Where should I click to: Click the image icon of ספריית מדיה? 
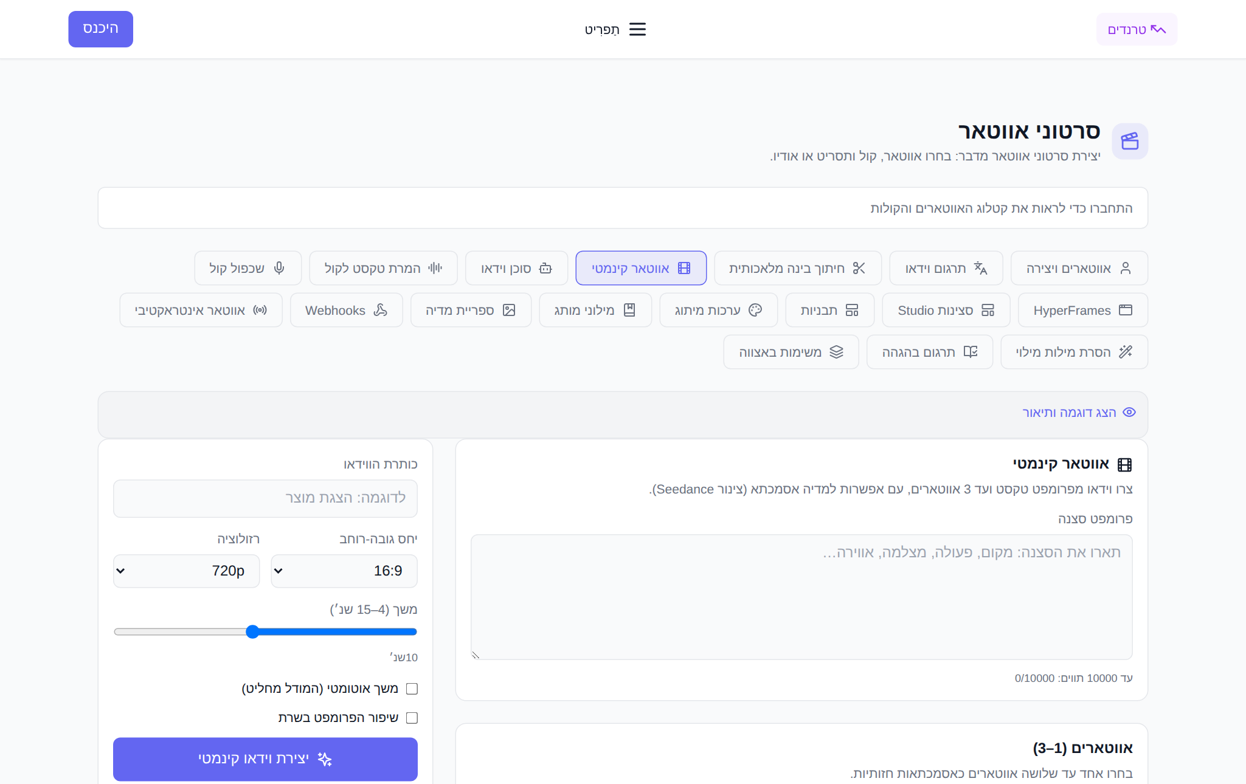click(x=509, y=310)
